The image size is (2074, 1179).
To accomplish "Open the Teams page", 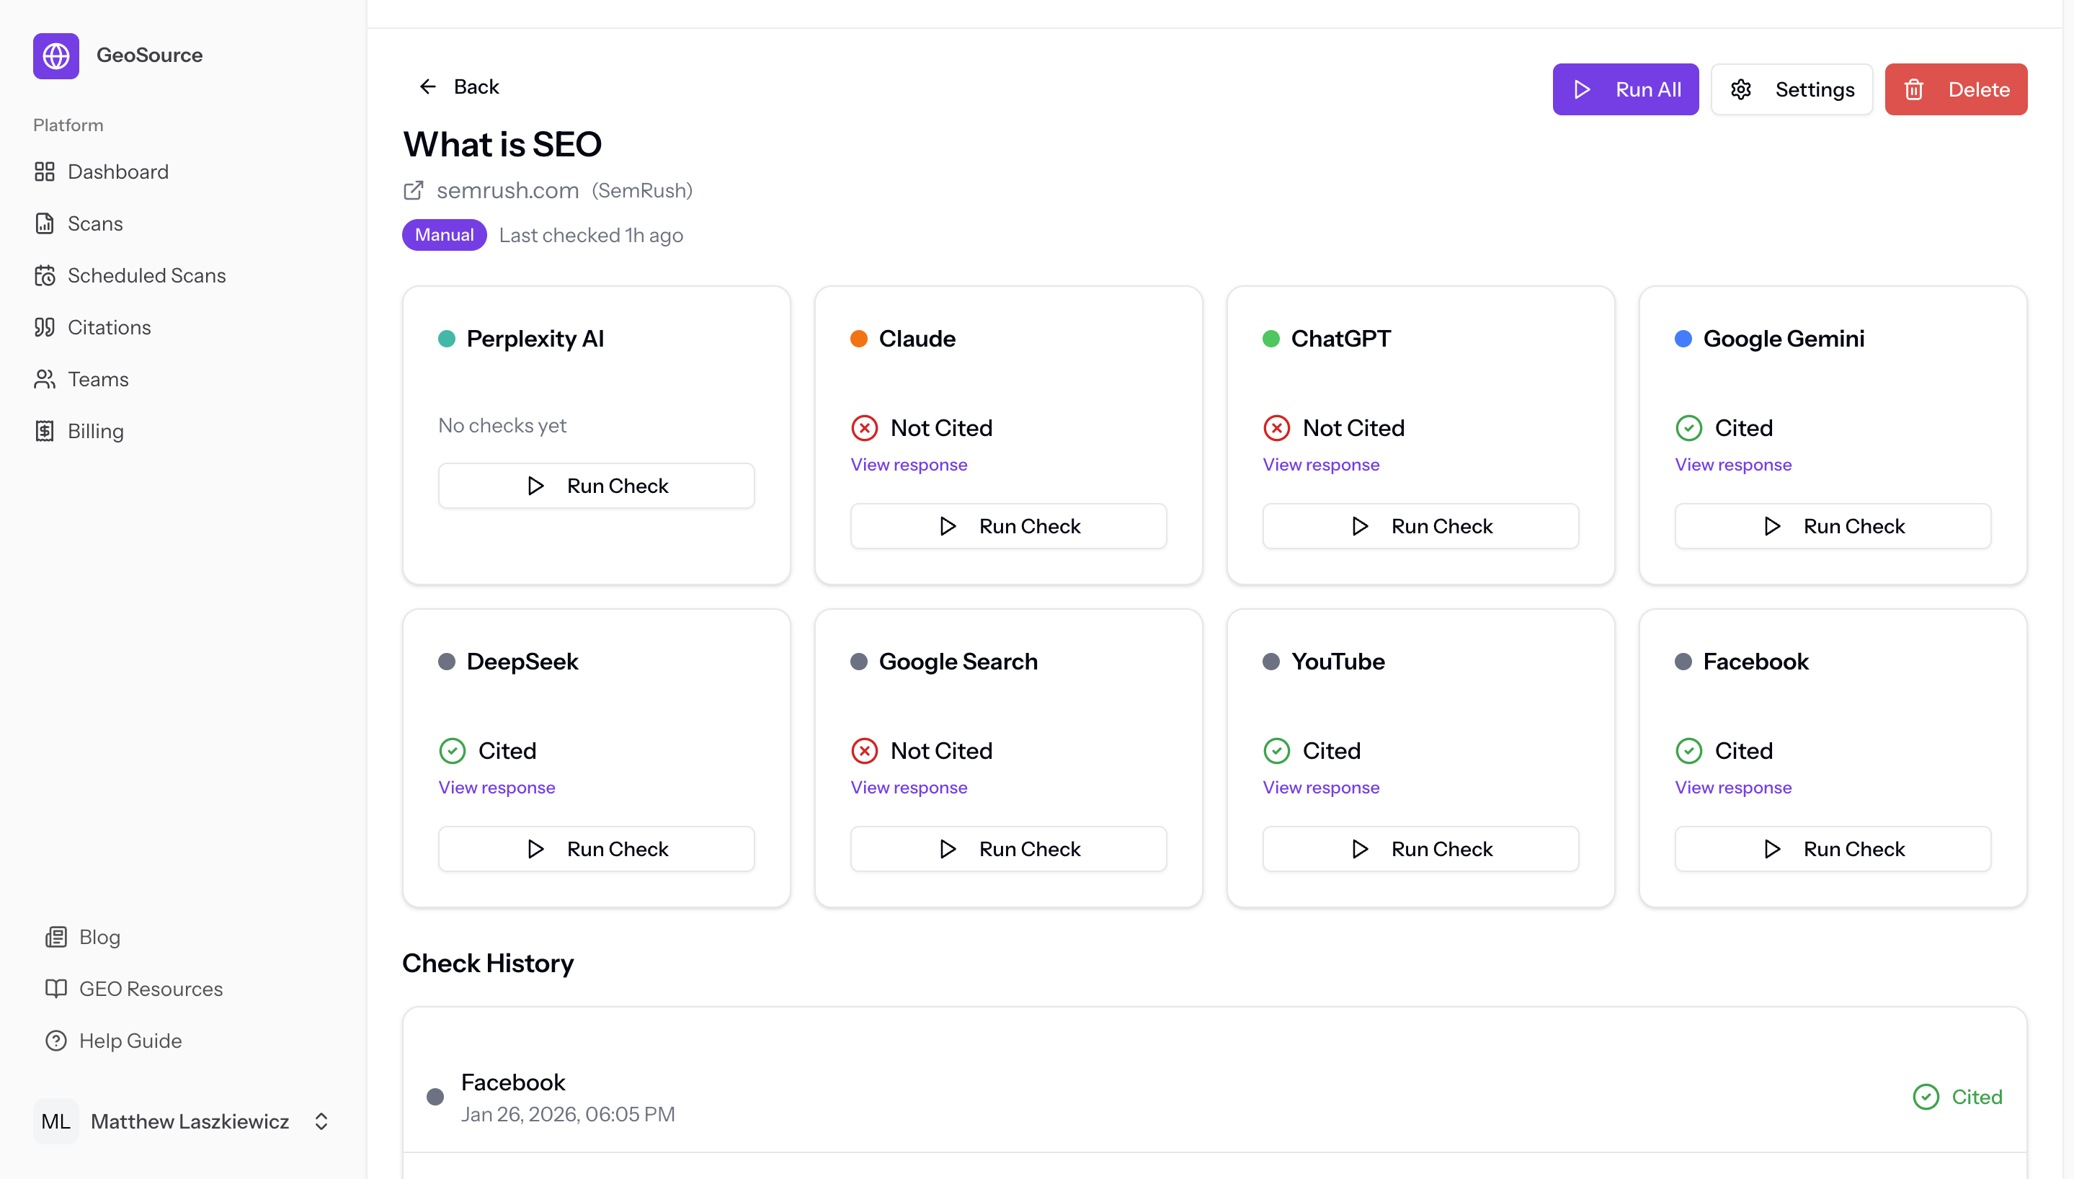I will 98,379.
